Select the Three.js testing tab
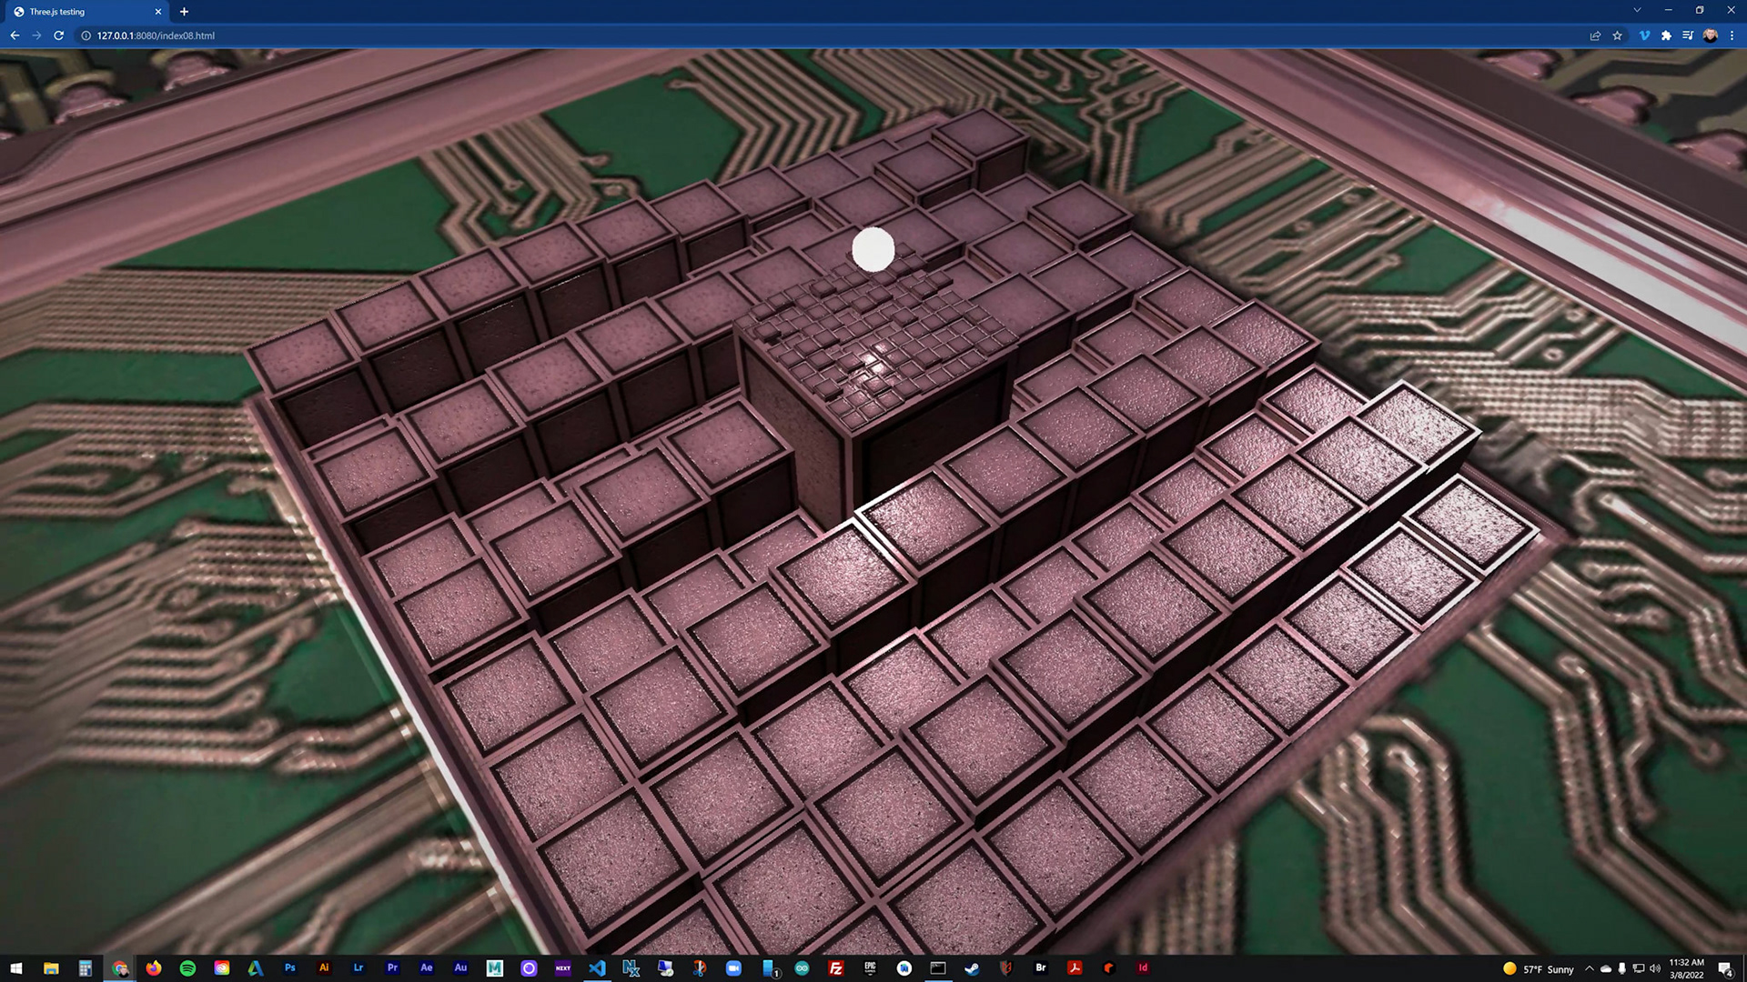1747x982 pixels. tap(86, 12)
